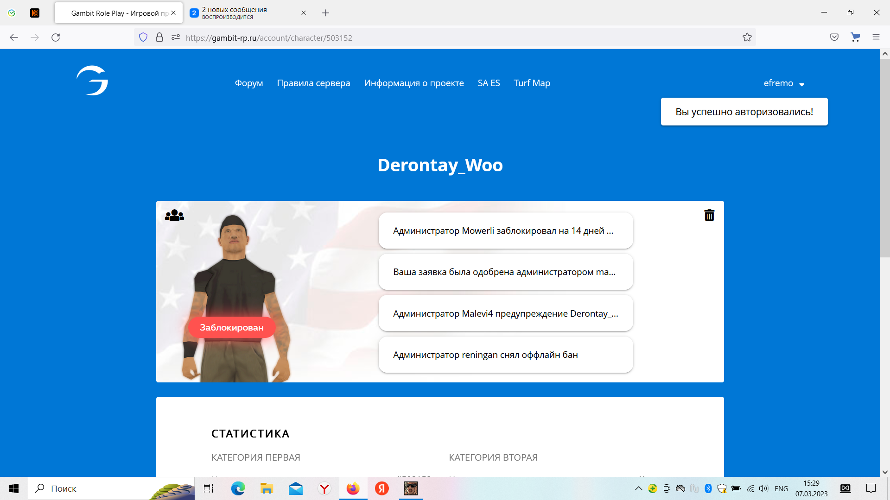The image size is (890, 500).
Task: Click the Заблокирован status button
Action: (232, 328)
